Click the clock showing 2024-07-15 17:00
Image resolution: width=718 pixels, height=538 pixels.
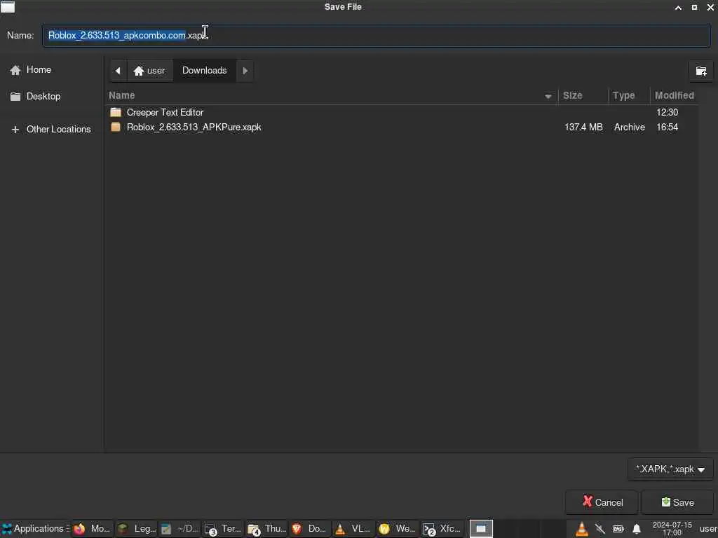672,529
